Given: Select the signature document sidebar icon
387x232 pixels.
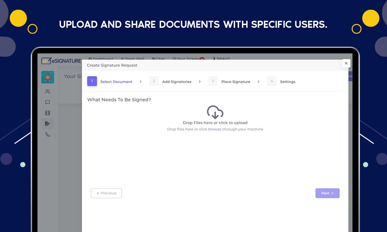Looking at the screenshot, I should point(48,124).
